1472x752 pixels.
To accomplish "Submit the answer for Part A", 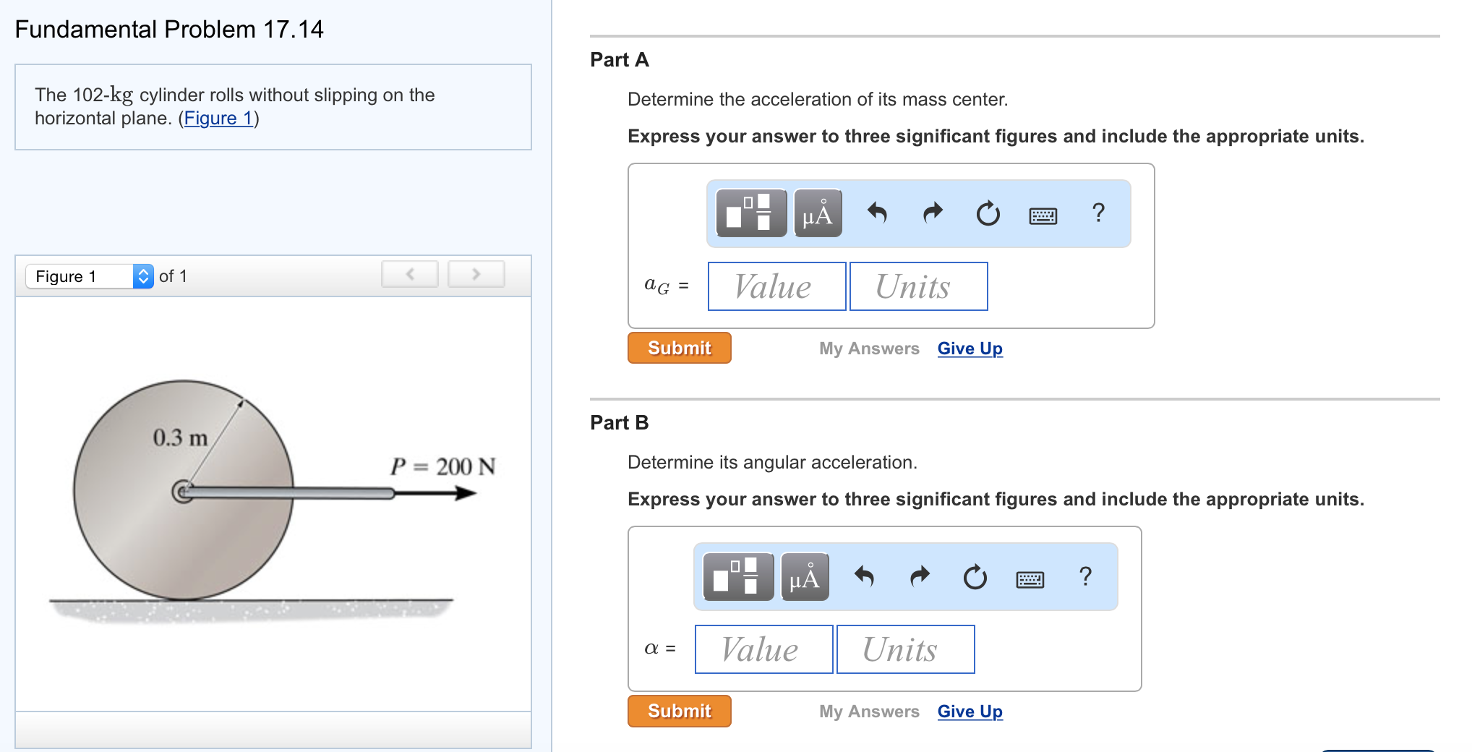I will 678,348.
